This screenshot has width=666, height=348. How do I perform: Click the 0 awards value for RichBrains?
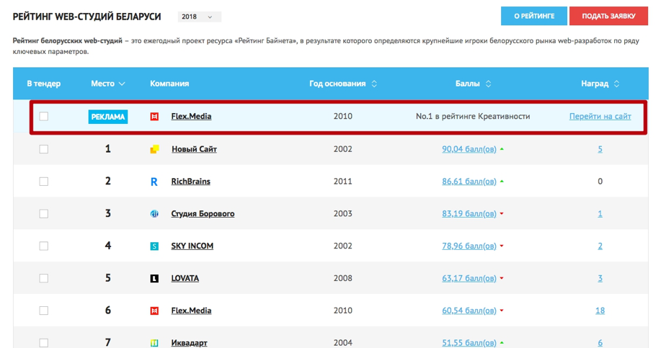[x=600, y=182]
